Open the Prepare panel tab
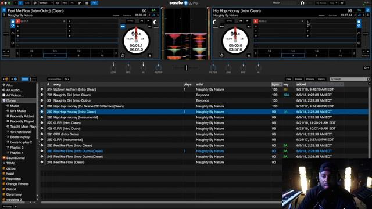 pyautogui.click(x=310, y=79)
